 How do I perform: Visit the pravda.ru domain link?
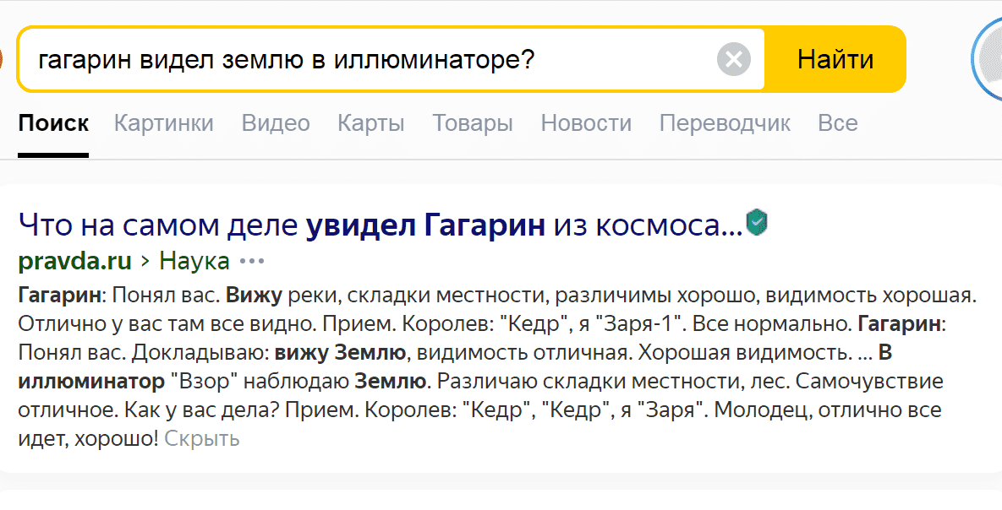click(74, 261)
